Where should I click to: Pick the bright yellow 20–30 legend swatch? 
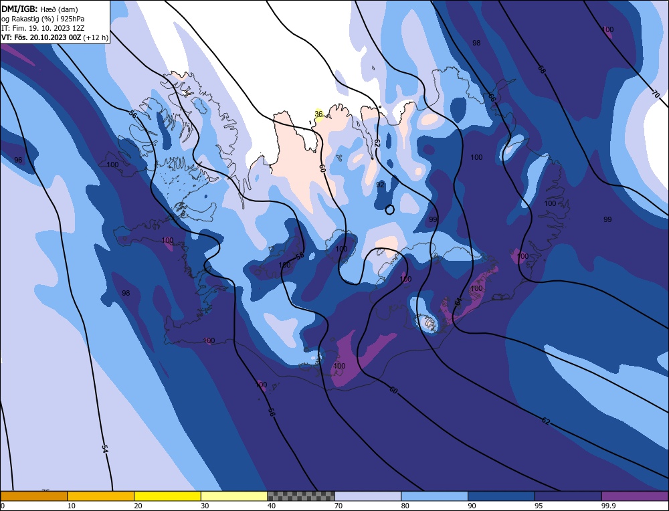pyautogui.click(x=167, y=496)
